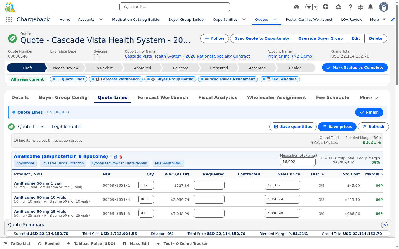The height and width of the screenshot is (249, 399).
Task: Select the Needs Review path stage
Action: coord(66,68)
